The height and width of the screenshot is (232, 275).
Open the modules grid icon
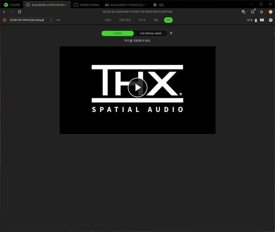(x=253, y=12)
